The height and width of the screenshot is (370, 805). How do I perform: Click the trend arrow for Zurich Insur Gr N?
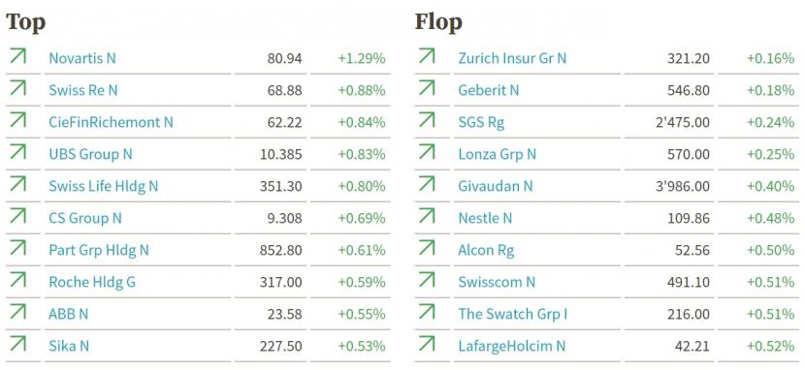click(x=427, y=55)
